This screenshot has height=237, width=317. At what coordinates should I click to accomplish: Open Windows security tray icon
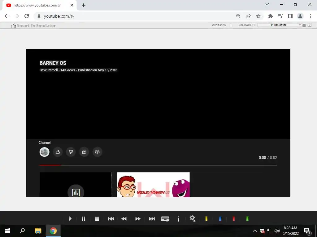click(x=262, y=231)
